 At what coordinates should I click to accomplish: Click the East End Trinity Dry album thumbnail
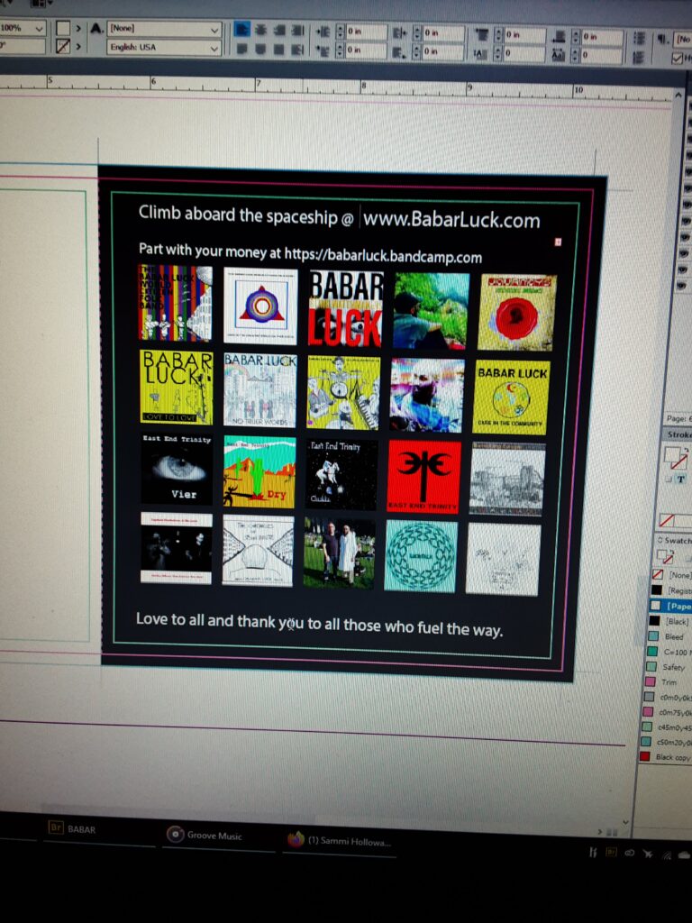point(259,472)
